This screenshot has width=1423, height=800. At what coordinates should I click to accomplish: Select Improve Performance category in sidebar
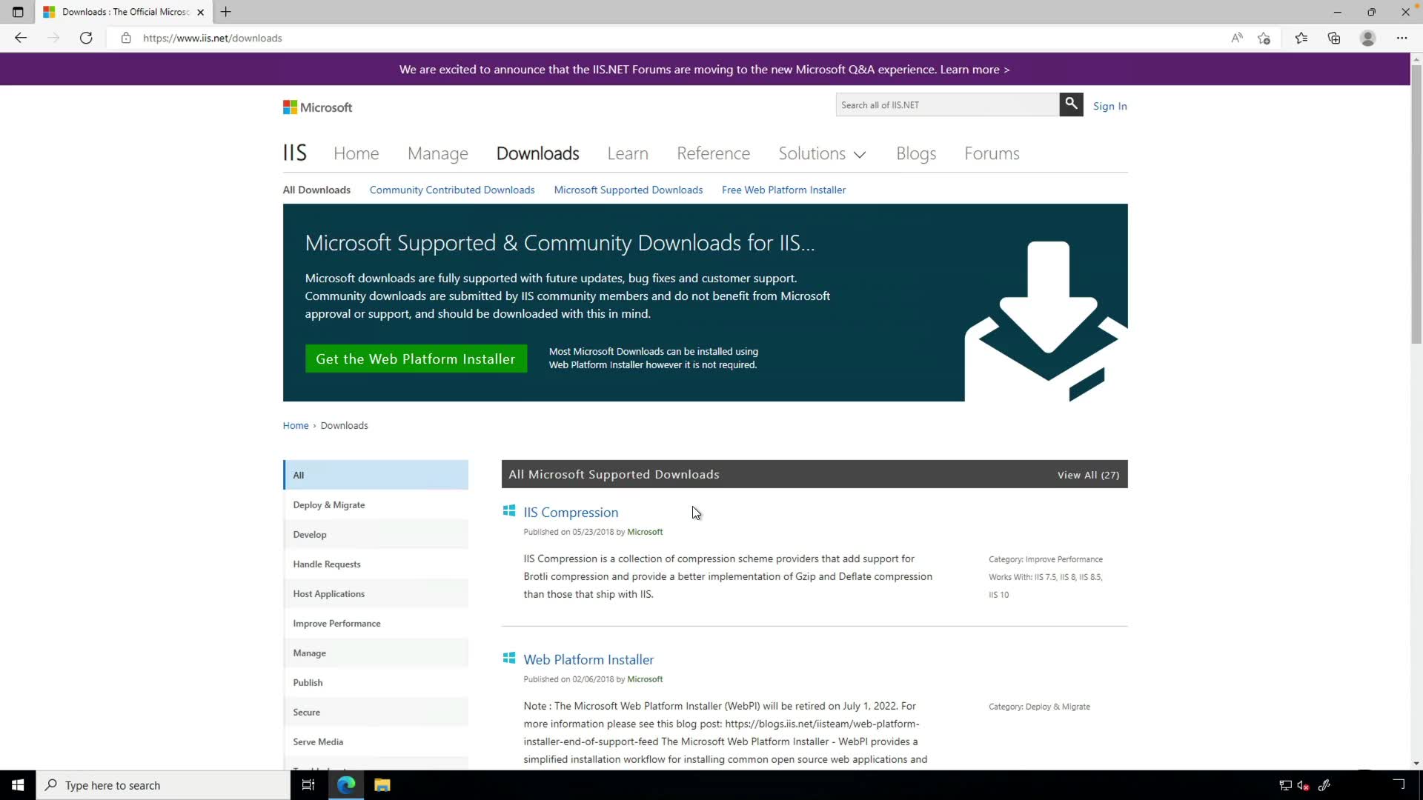[x=336, y=623]
